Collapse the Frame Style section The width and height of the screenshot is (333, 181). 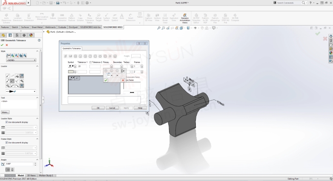click(x=37, y=139)
